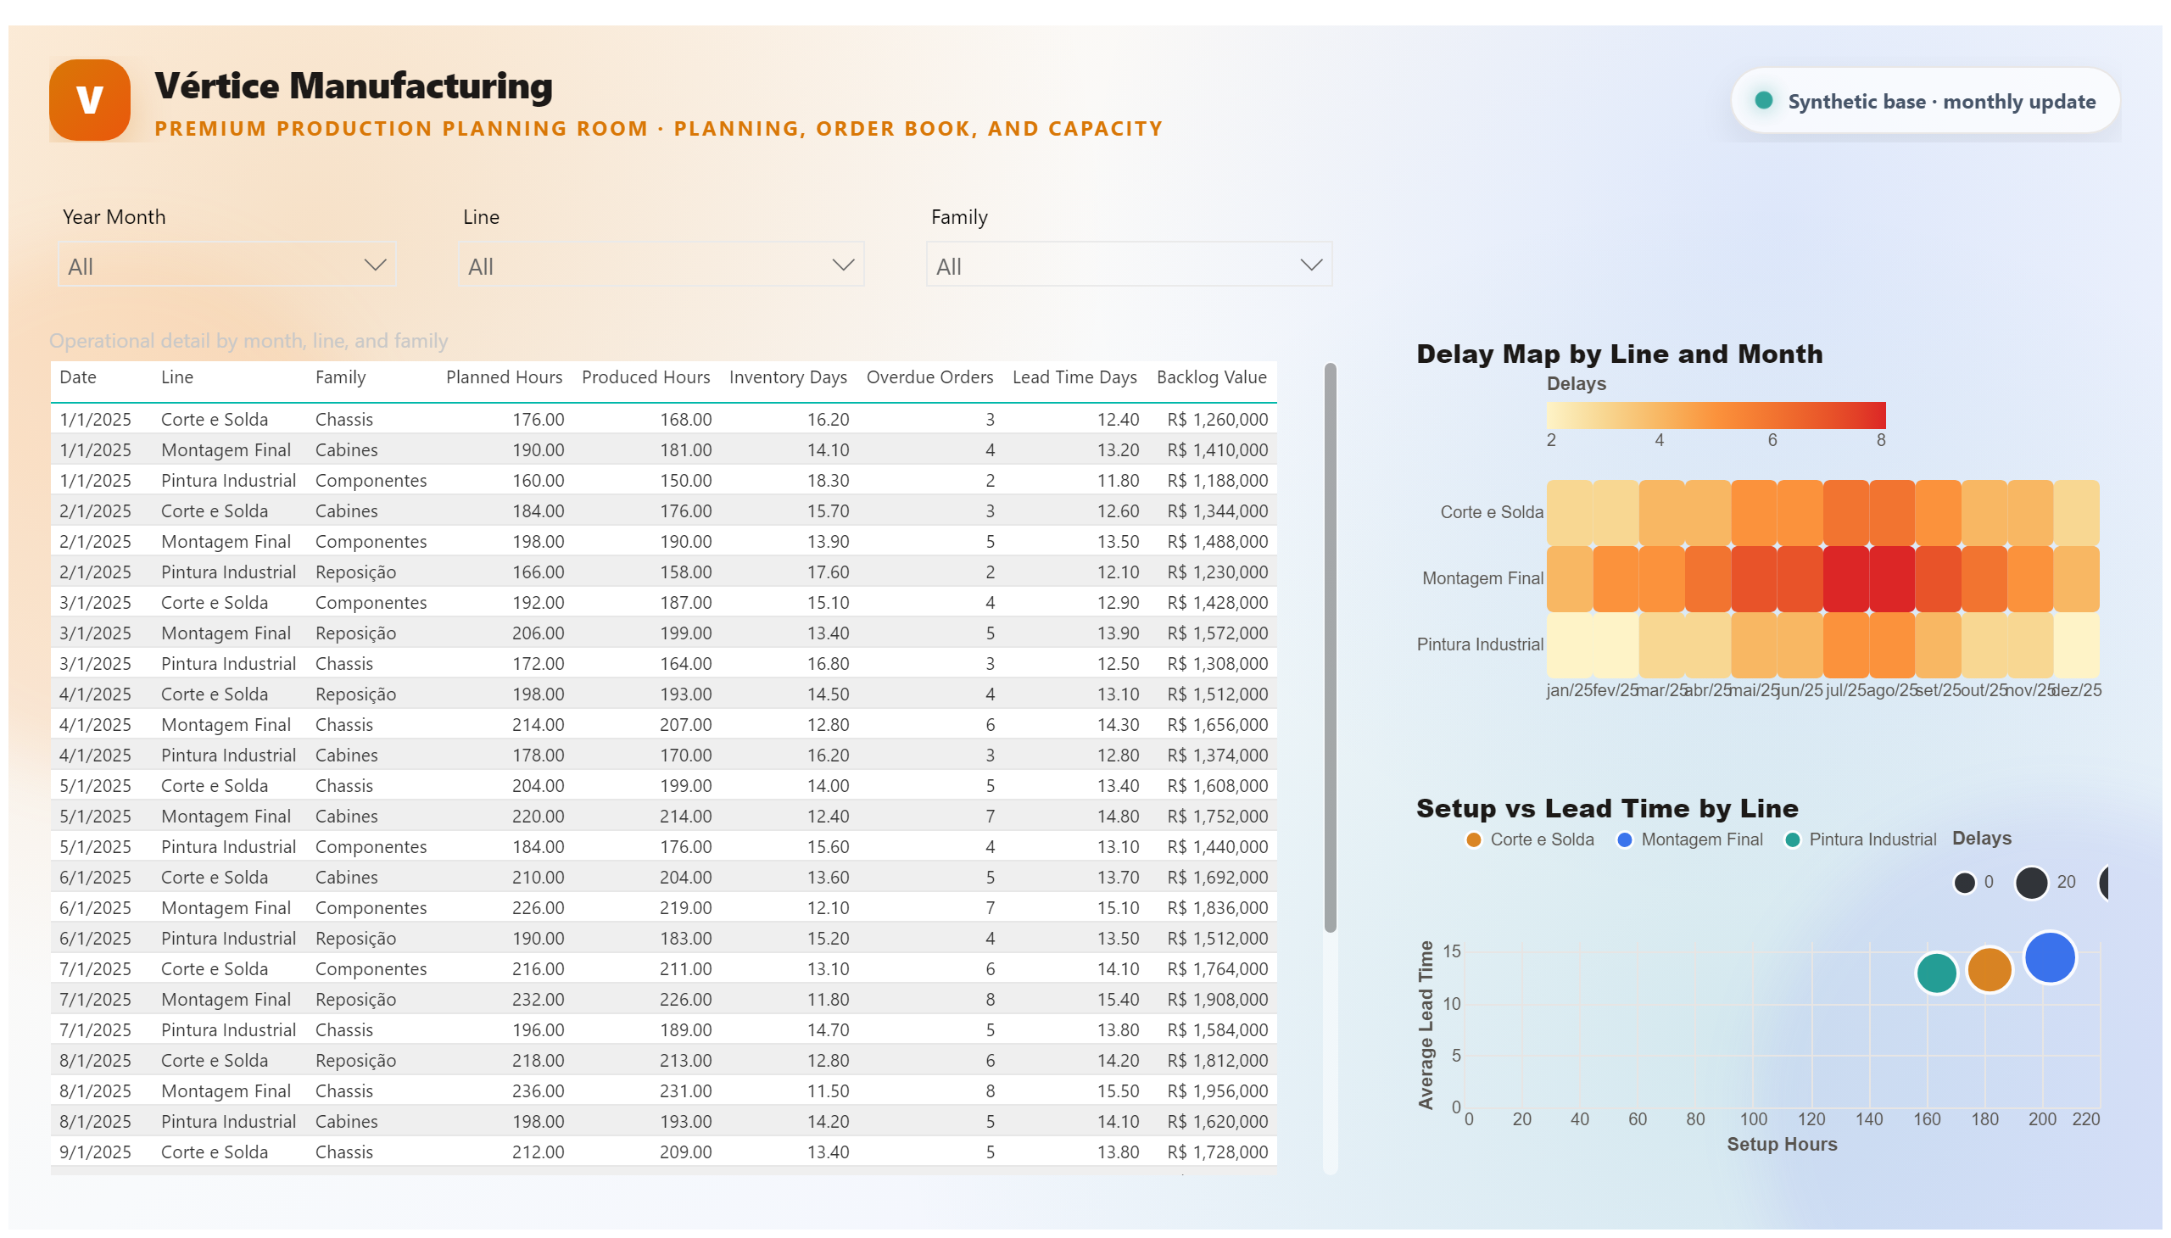2171x1238 pixels.
Task: Click heatmap row label Corte e Solda
Action: [x=1492, y=512]
